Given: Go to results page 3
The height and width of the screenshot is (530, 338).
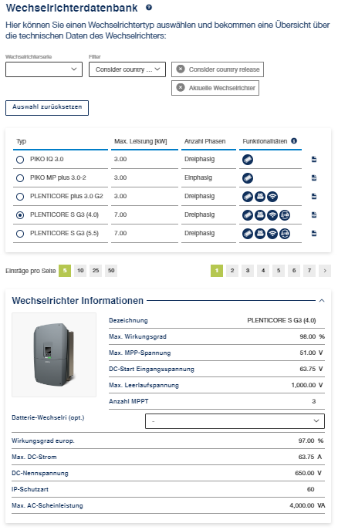Looking at the screenshot, I should pos(248,271).
